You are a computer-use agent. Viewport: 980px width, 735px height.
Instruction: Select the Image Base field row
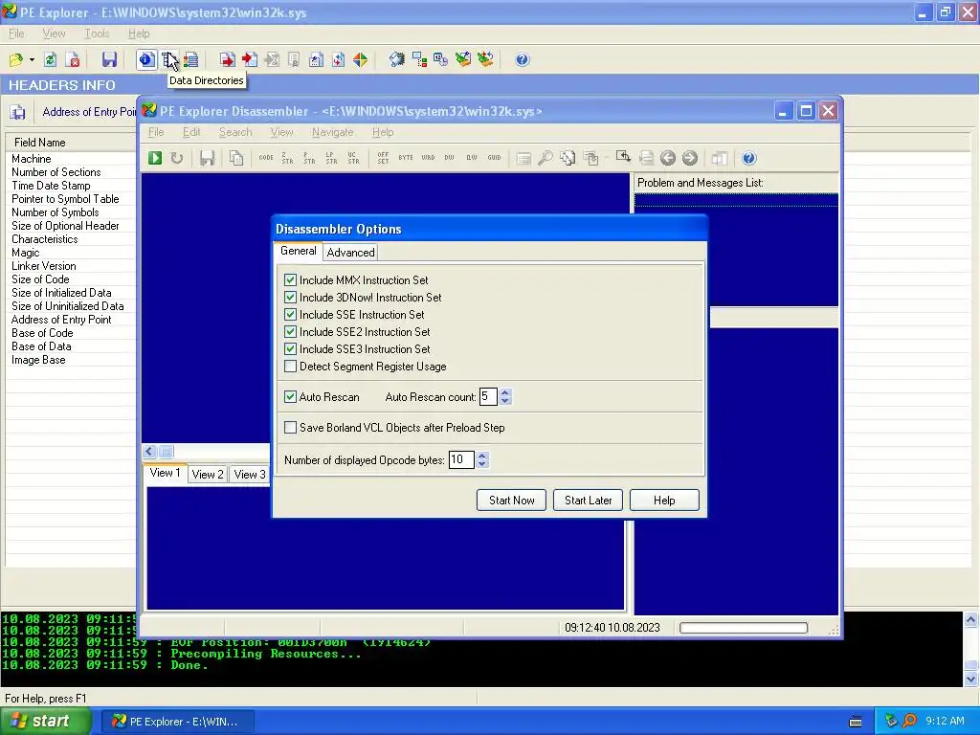[71, 360]
